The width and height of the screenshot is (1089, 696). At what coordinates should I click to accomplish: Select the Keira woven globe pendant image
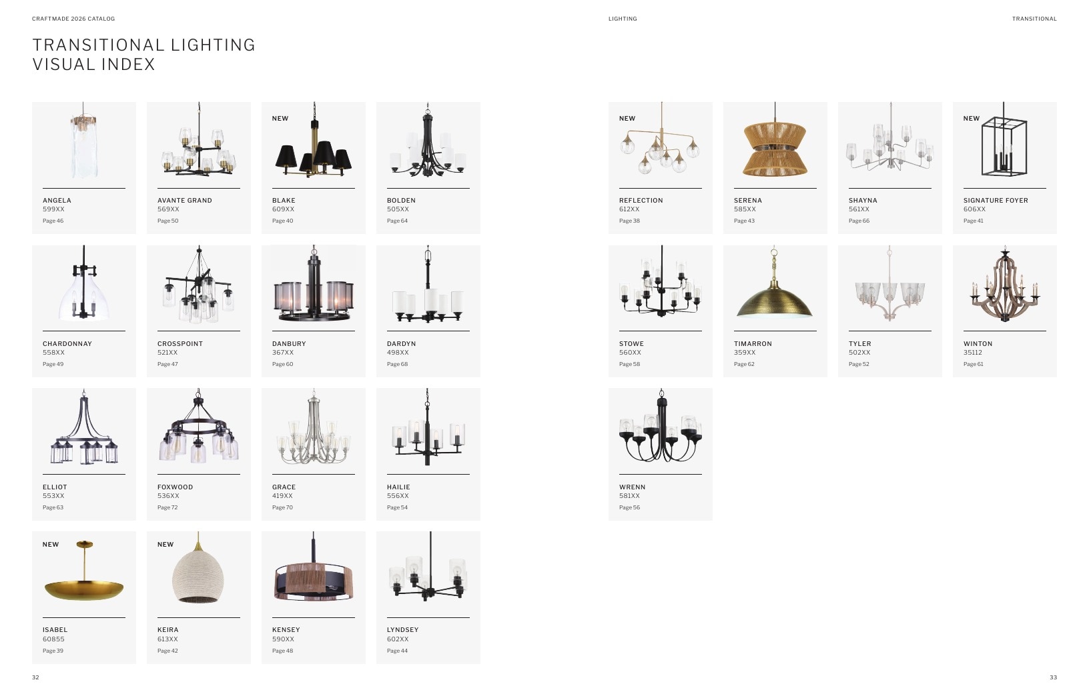coord(198,568)
